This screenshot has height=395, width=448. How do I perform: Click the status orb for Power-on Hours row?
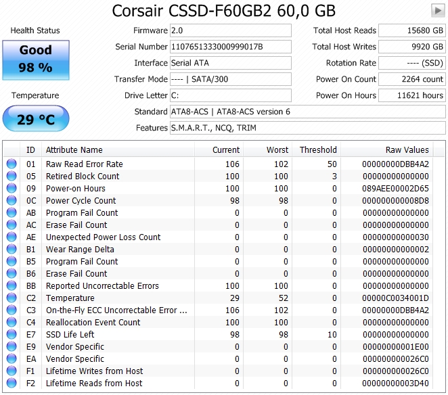12,188
